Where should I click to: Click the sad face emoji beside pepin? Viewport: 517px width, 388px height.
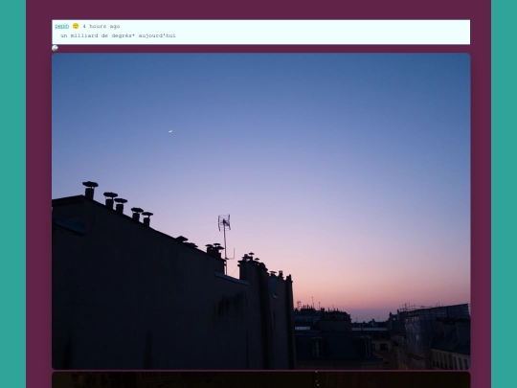tap(76, 26)
